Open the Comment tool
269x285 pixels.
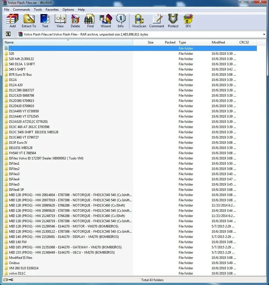click(x=157, y=21)
